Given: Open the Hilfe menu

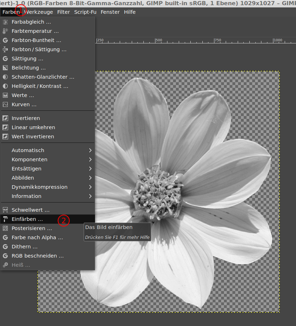Looking at the screenshot, I should [130, 12].
